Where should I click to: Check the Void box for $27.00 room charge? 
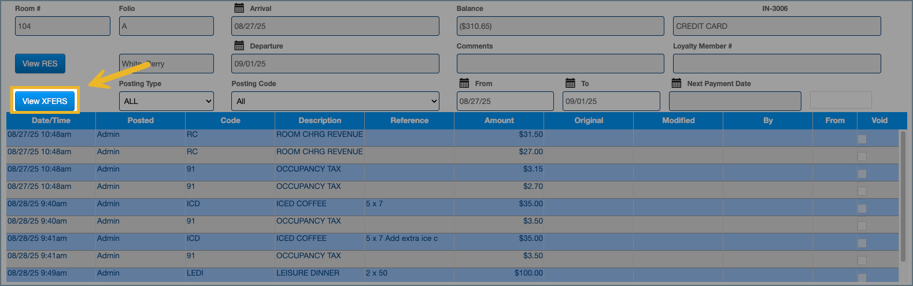[x=862, y=157]
